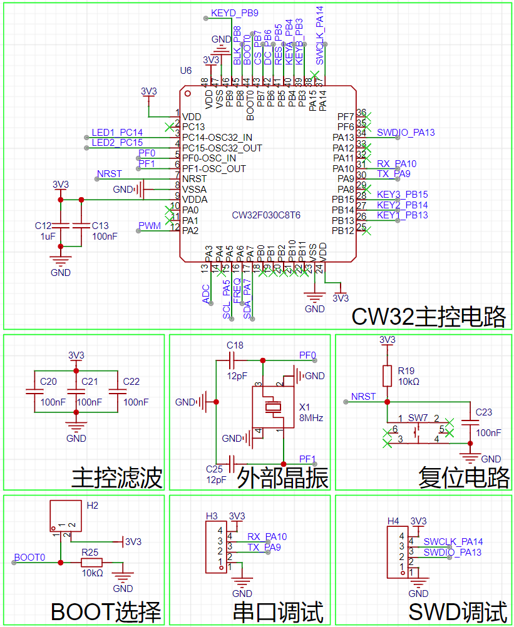Screen dimensions: 514x627
Task: Select the 8MHz crystal value
Action: [311, 418]
